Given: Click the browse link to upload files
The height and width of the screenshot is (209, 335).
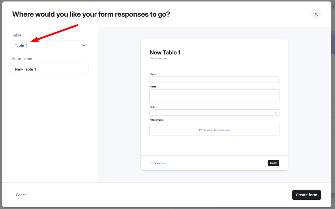Looking at the screenshot, I should pos(226,130).
